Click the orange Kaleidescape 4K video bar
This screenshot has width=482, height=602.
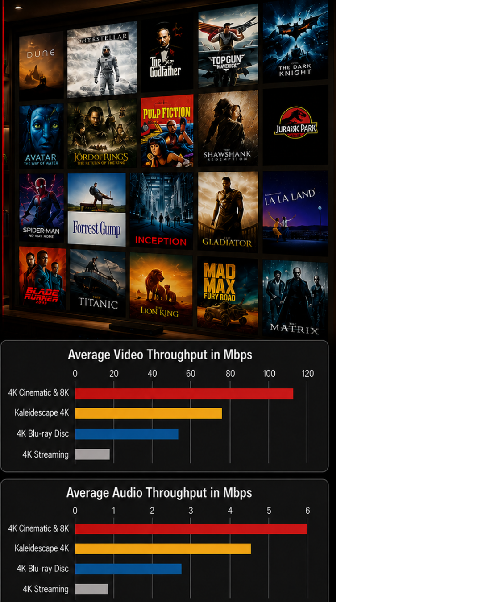point(148,413)
